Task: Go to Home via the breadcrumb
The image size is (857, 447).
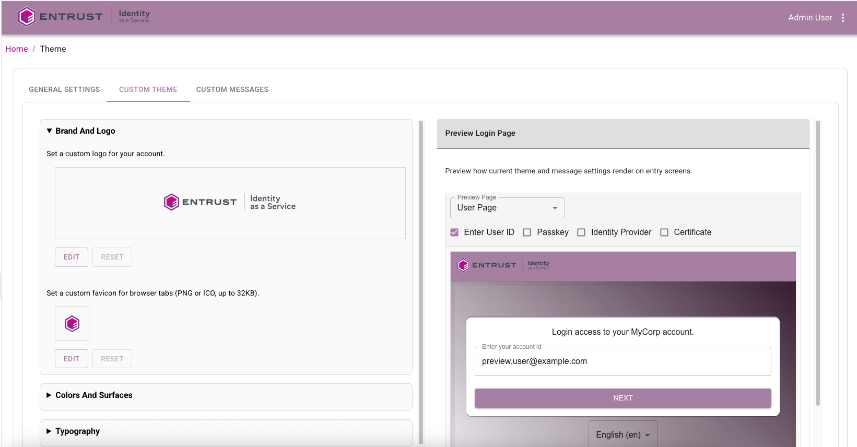Action: pos(17,49)
